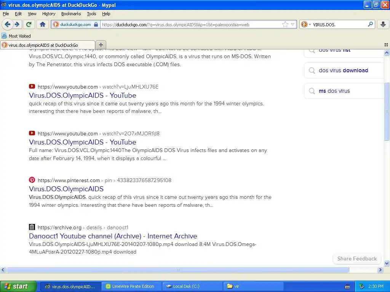
Task: Click the keyboard tray icon in taskbar
Action: point(347,287)
